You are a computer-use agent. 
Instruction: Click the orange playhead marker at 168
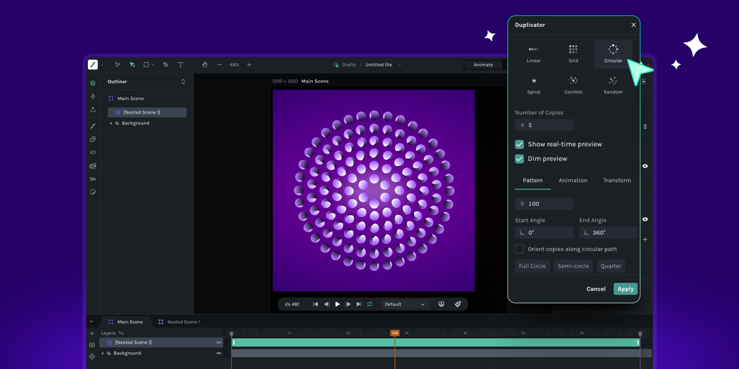pyautogui.click(x=395, y=333)
